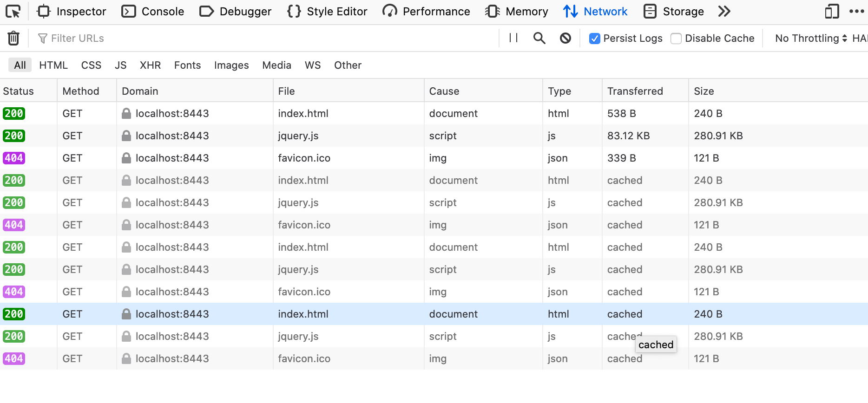Select the Network tab
The height and width of the screenshot is (403, 868).
click(x=595, y=11)
